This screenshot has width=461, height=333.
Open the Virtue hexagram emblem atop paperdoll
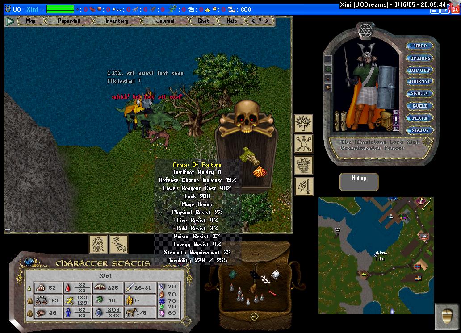[365, 30]
